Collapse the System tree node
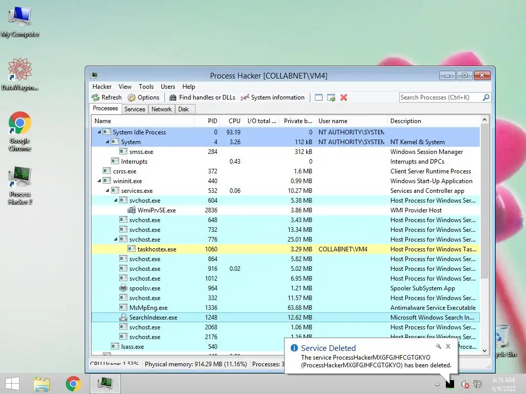Image resolution: width=526 pixels, height=394 pixels. tap(107, 142)
